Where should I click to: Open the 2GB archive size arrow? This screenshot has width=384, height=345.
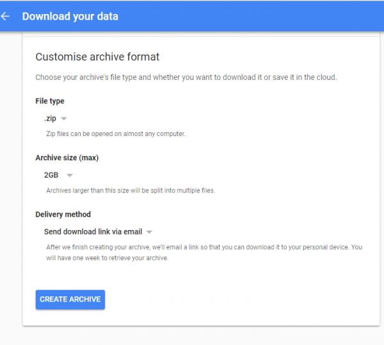click(x=70, y=175)
